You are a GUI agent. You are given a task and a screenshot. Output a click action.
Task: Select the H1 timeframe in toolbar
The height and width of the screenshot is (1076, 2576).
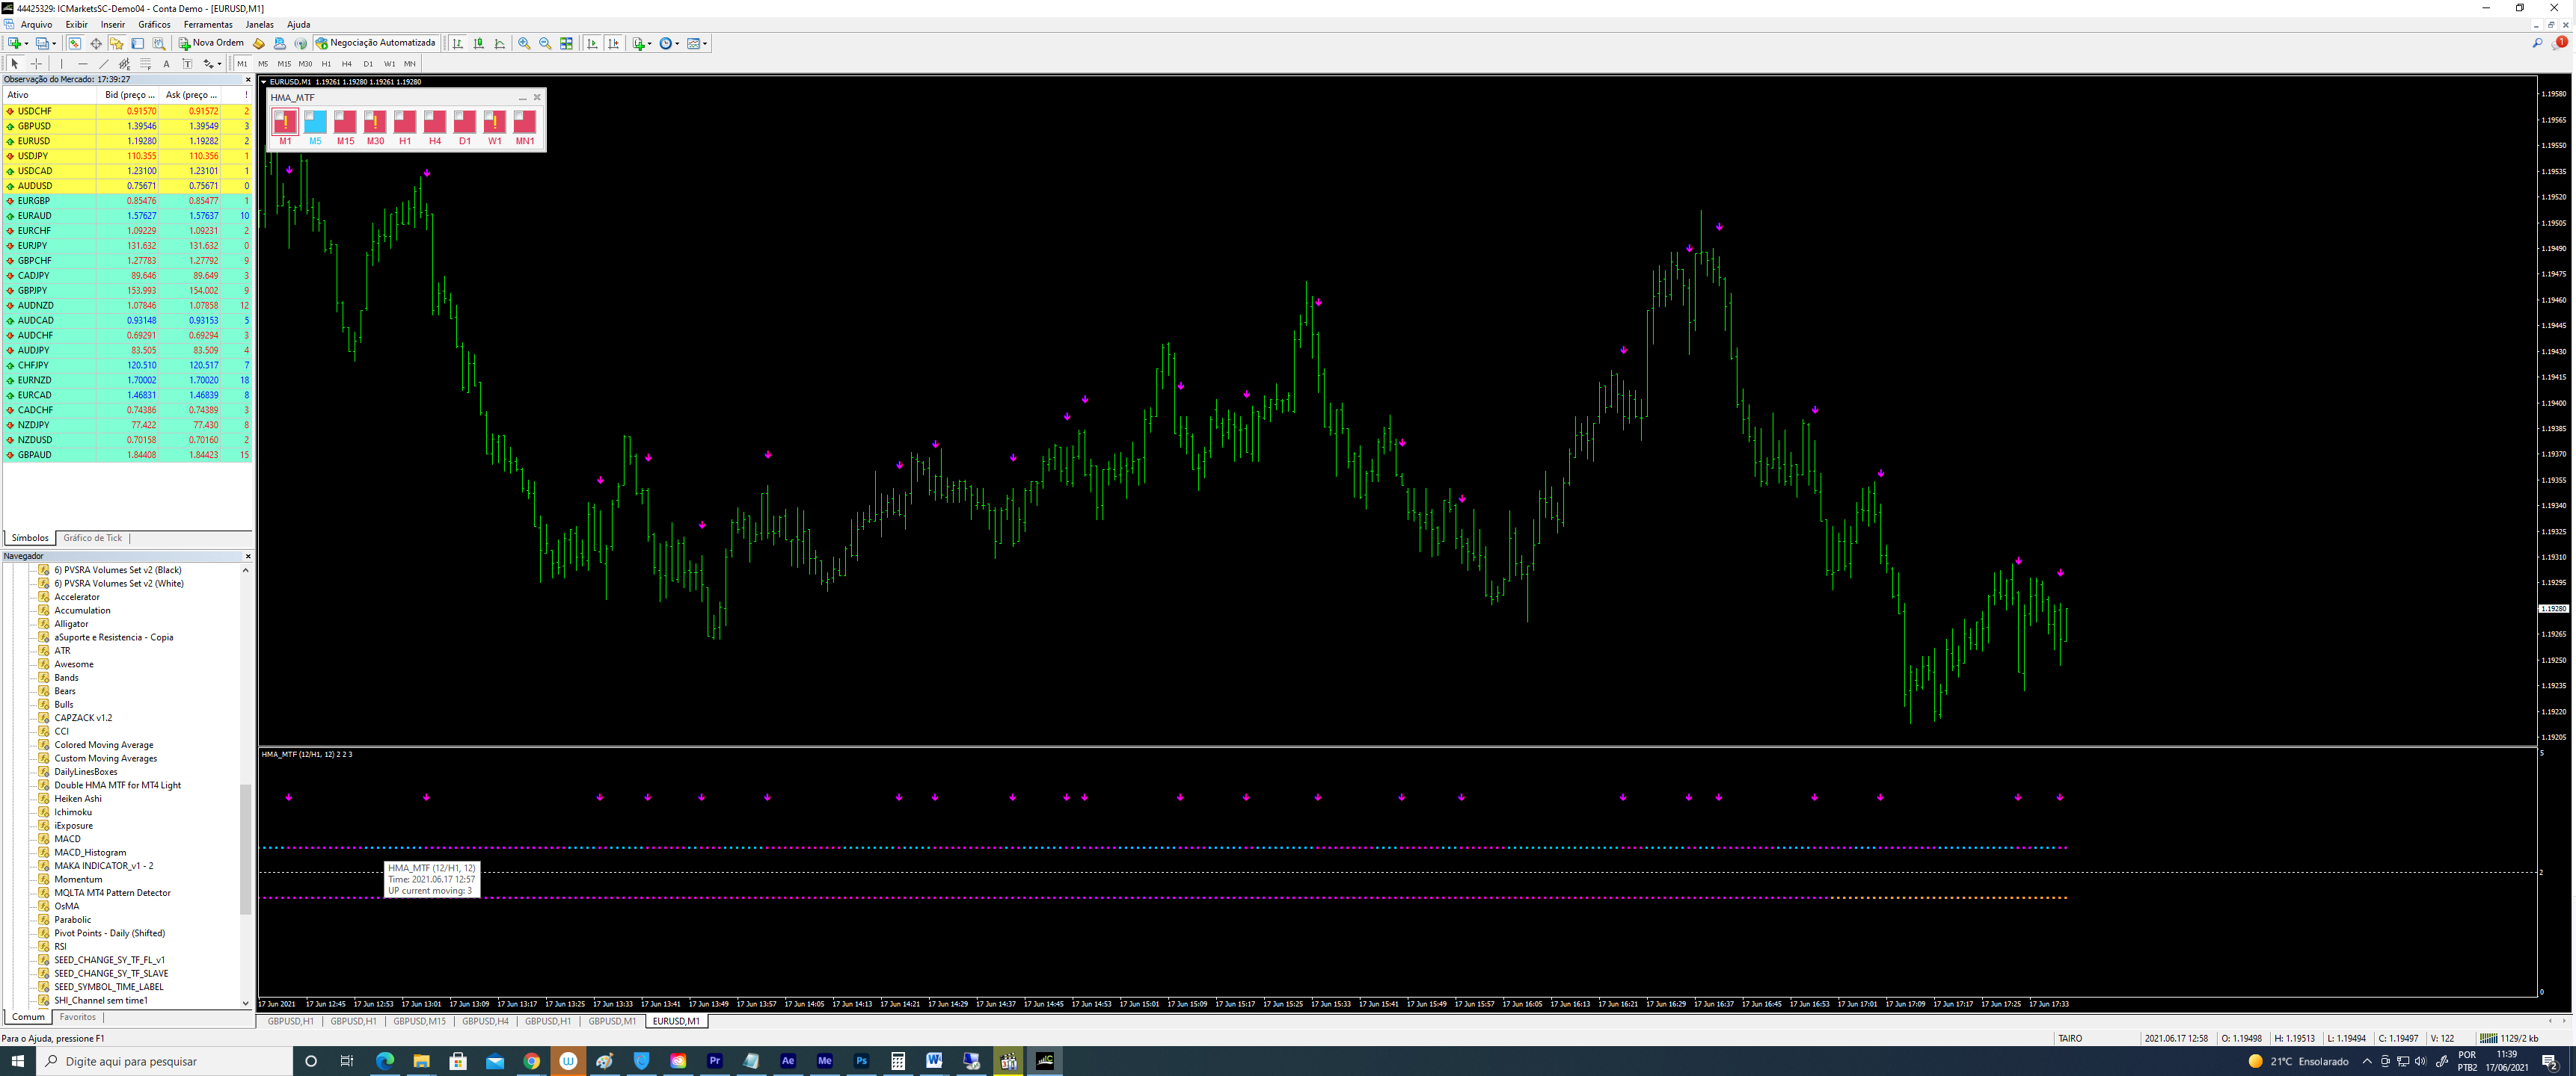pyautogui.click(x=326, y=64)
